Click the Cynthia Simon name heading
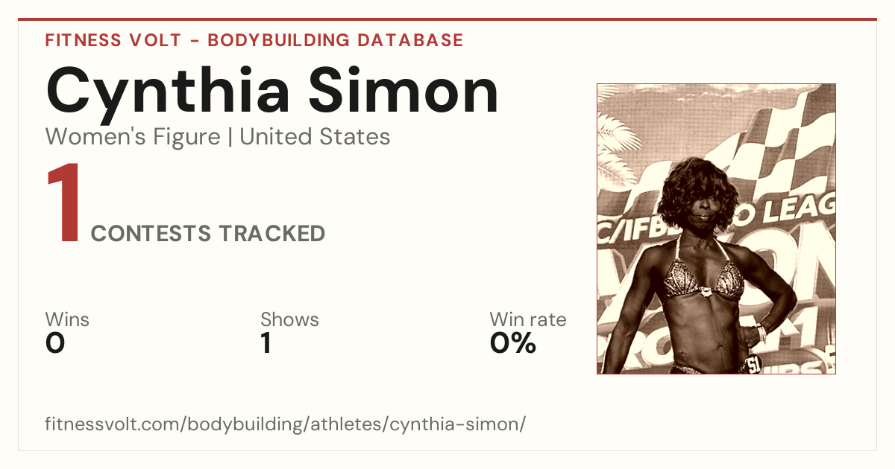Screen dimensions: 895x469 coord(272,91)
